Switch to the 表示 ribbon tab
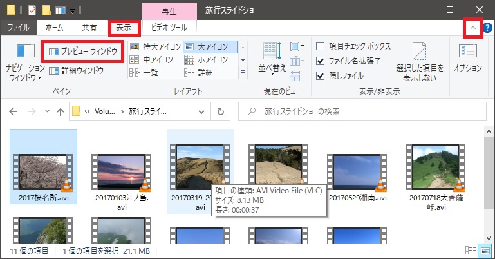This screenshot has width=495, height=259. tap(124, 28)
